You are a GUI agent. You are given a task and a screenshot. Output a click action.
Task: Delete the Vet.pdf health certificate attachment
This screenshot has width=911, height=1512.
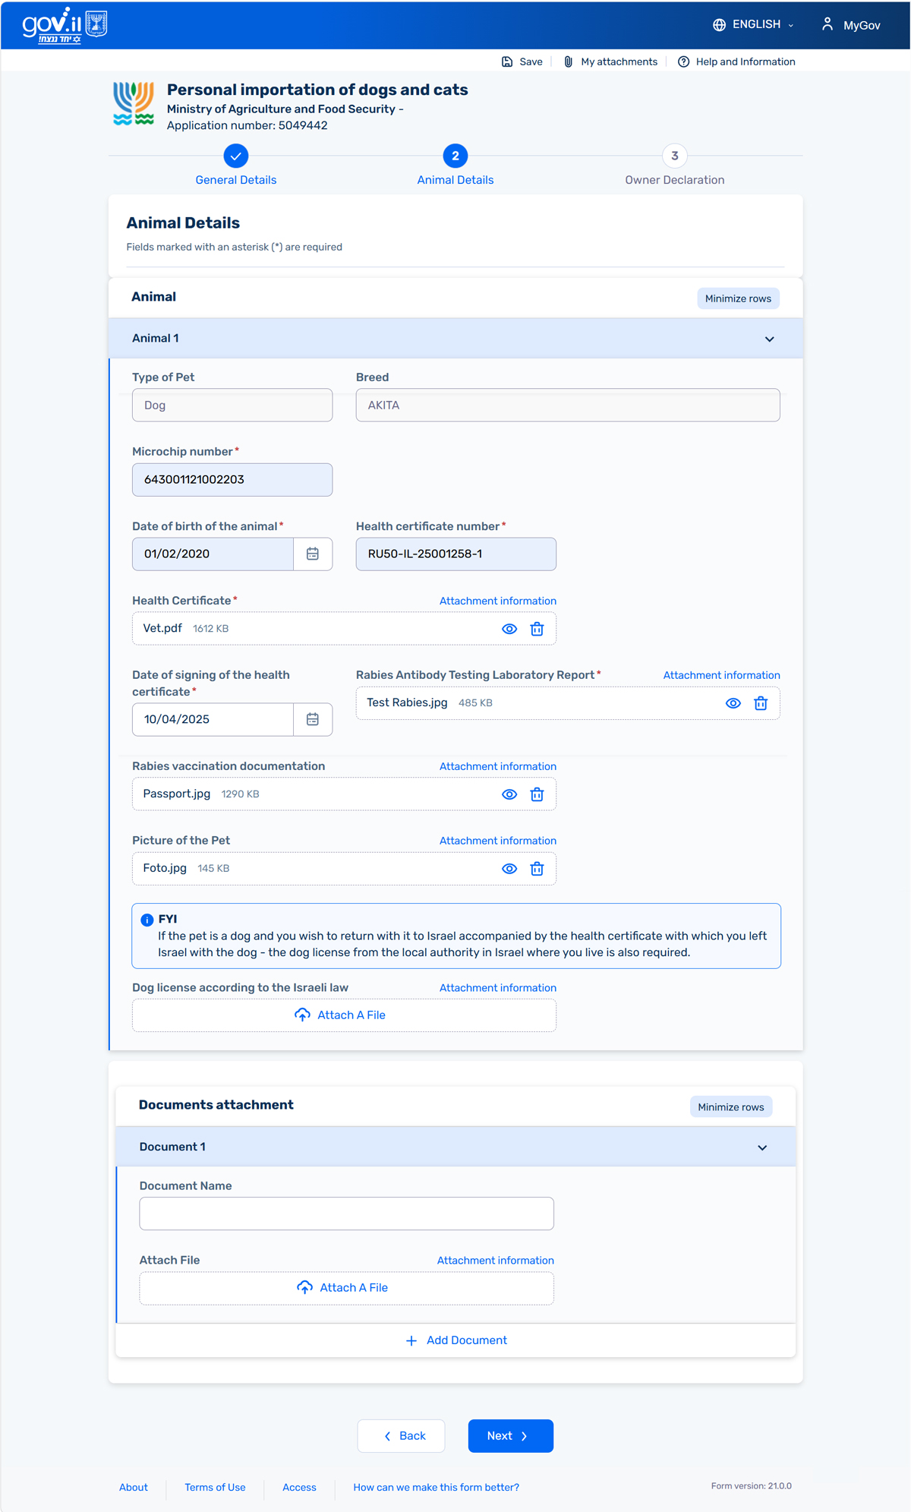click(537, 629)
